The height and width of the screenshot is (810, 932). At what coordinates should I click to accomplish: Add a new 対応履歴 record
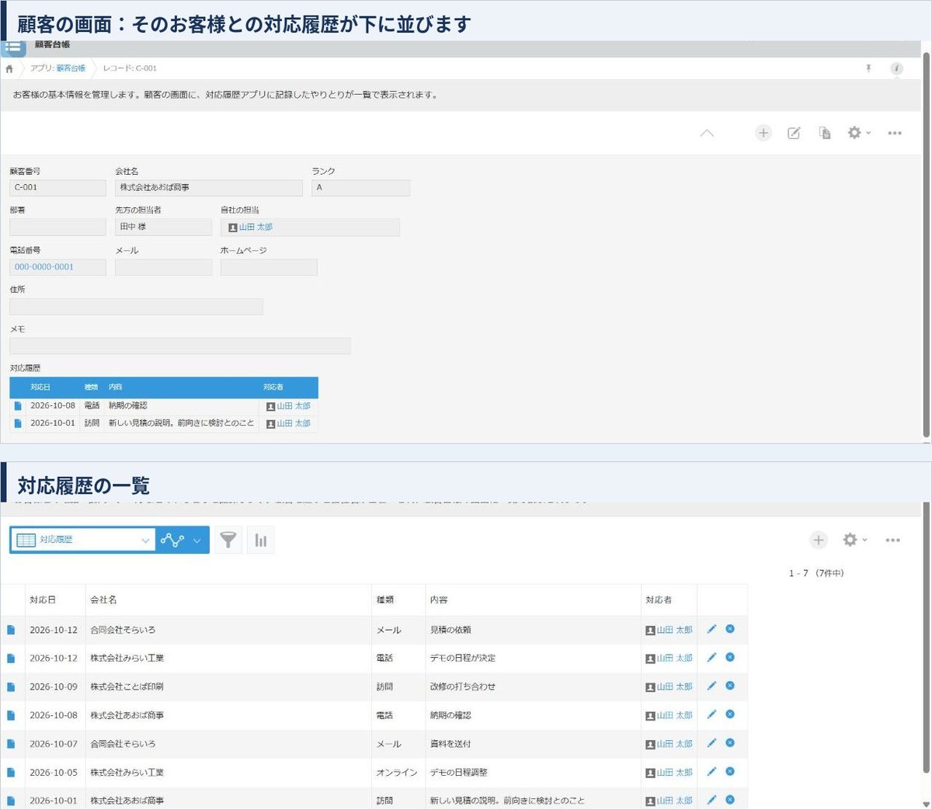[x=819, y=540]
